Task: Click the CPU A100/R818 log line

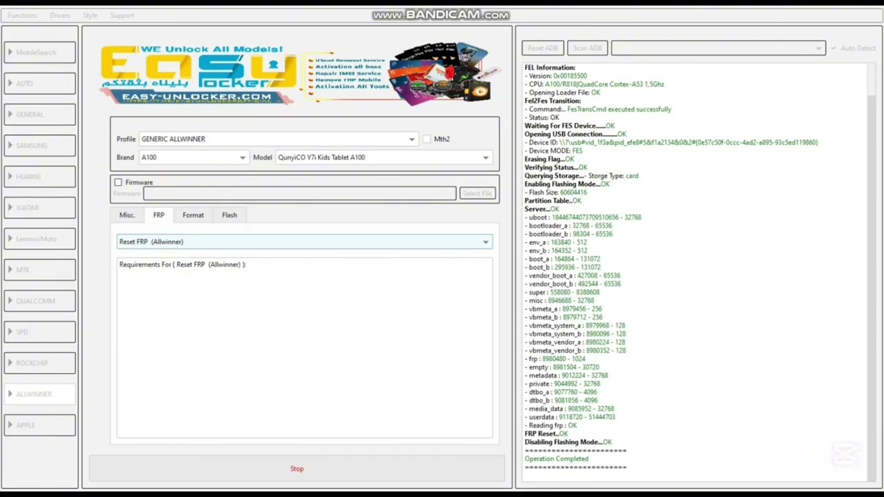Action: [x=595, y=84]
